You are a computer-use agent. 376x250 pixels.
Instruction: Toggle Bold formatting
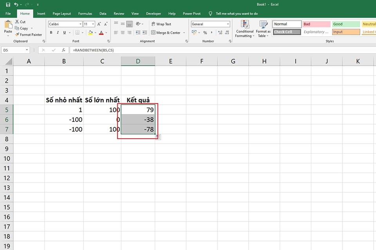tap(51, 32)
